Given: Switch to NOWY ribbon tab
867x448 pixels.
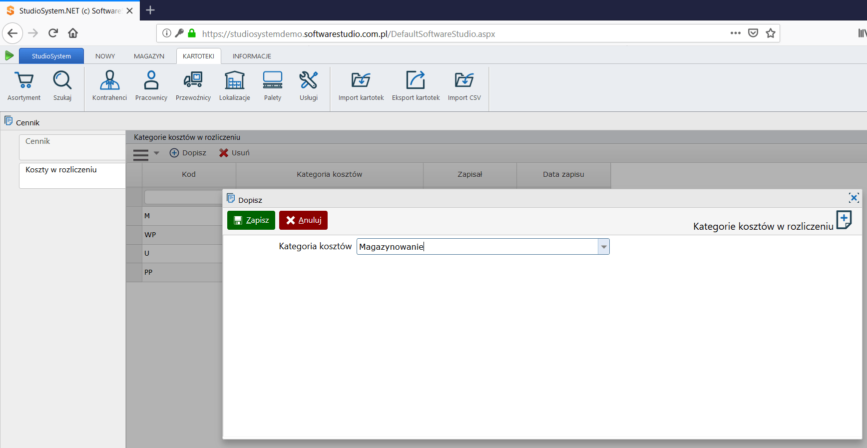Looking at the screenshot, I should [x=105, y=56].
